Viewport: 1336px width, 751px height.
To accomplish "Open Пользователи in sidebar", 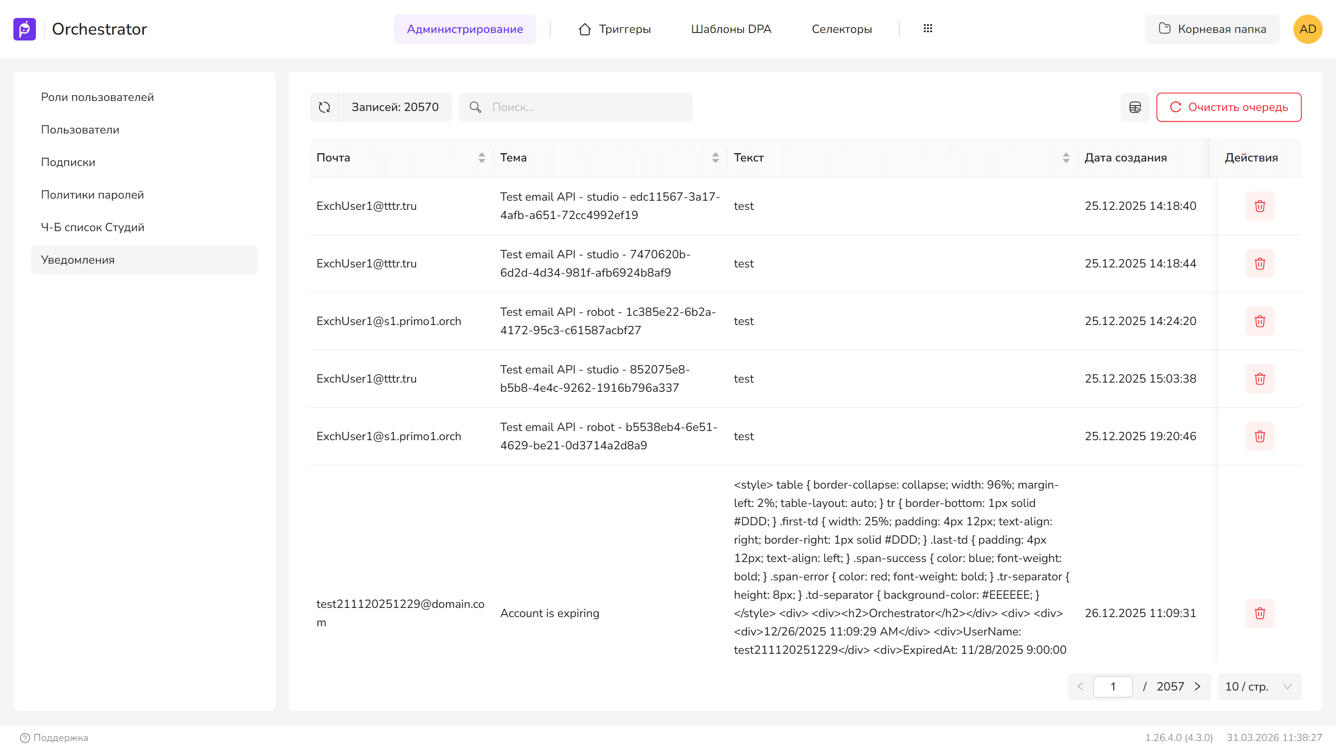I will pyautogui.click(x=144, y=130).
